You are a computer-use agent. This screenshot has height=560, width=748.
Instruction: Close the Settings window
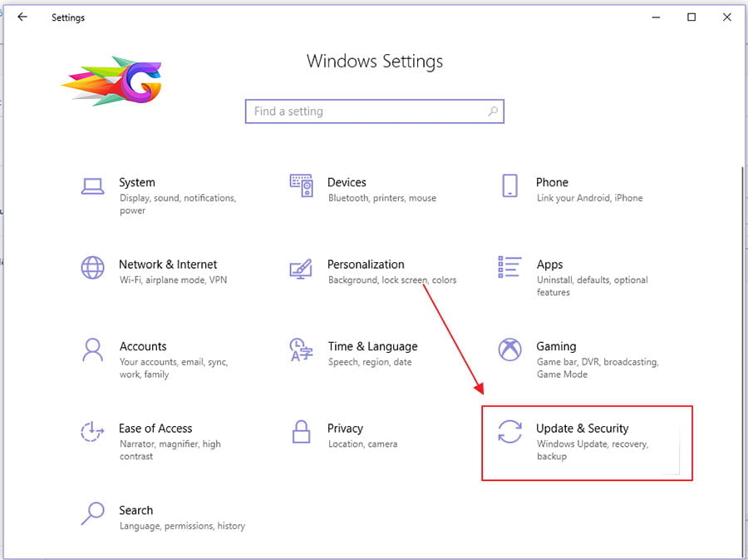pyautogui.click(x=726, y=17)
